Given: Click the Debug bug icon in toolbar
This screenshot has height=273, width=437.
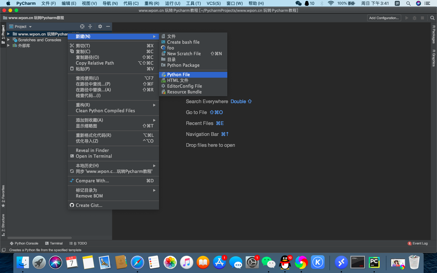Looking at the screenshot, I should pos(415,18).
